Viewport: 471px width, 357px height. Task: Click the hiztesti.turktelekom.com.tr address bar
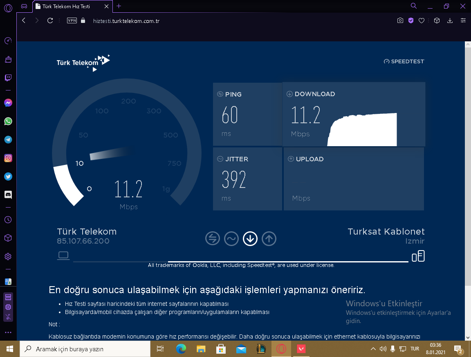click(x=126, y=21)
